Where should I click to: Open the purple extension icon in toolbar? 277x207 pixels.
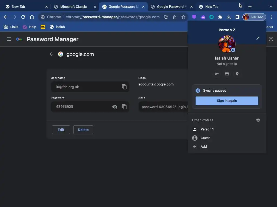[x=194, y=17]
